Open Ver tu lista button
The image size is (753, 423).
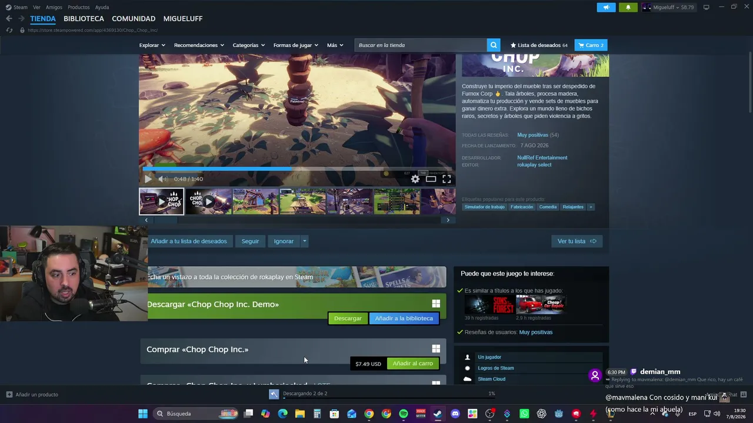click(x=577, y=241)
